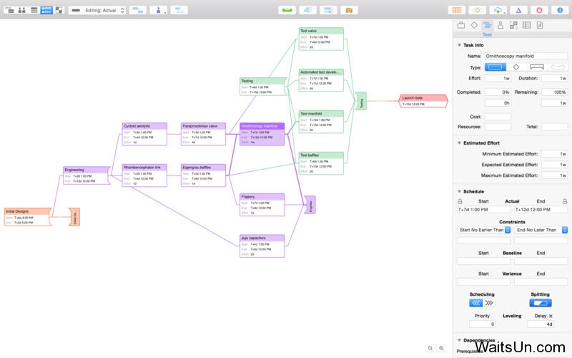
Task: Click the split task toolbar button
Action: [x=179, y=10]
